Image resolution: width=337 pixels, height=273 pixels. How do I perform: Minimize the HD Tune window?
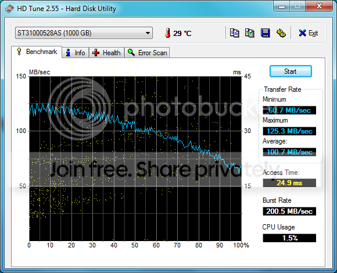click(x=282, y=6)
